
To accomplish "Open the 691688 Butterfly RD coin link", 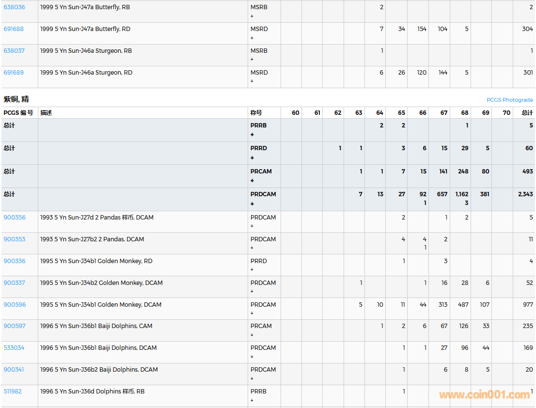I will pyautogui.click(x=14, y=29).
